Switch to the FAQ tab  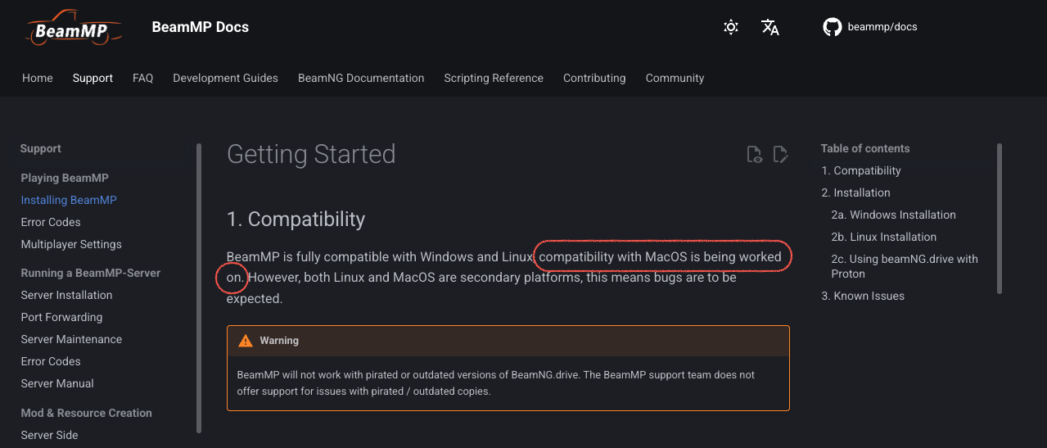point(143,78)
